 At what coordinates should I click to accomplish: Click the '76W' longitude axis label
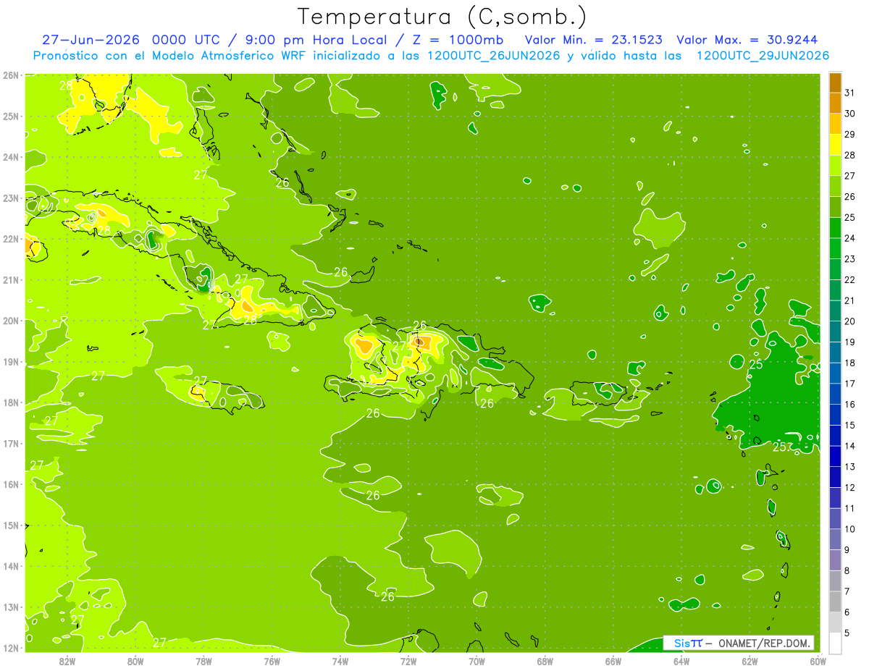coord(272,661)
